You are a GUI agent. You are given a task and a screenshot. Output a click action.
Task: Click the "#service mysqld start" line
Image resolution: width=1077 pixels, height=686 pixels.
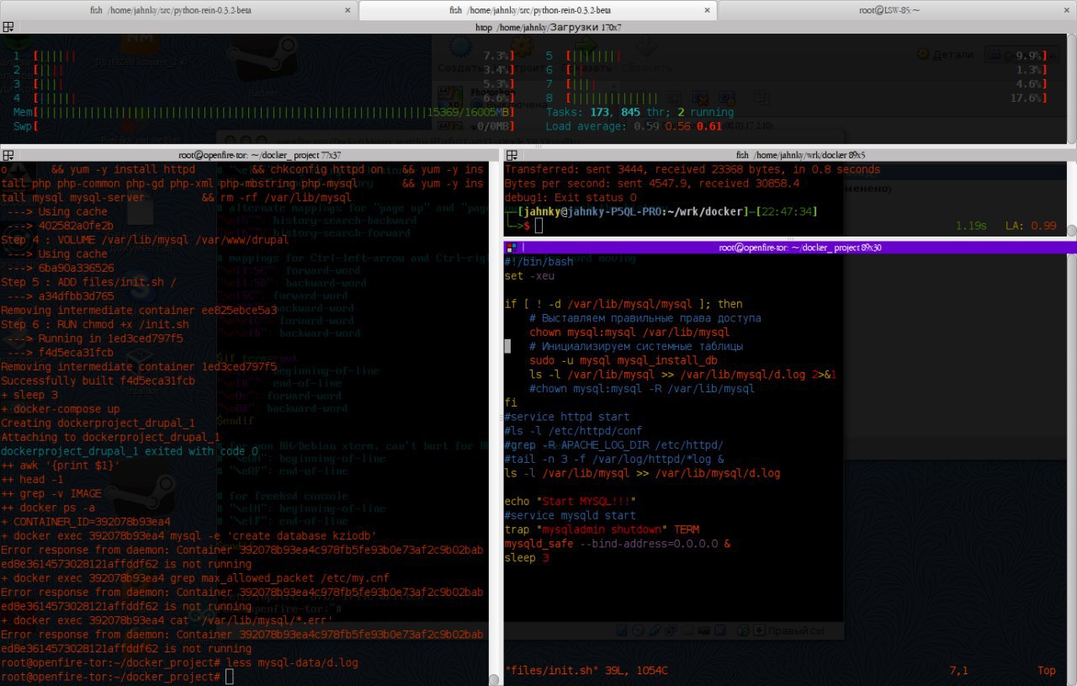(570, 515)
